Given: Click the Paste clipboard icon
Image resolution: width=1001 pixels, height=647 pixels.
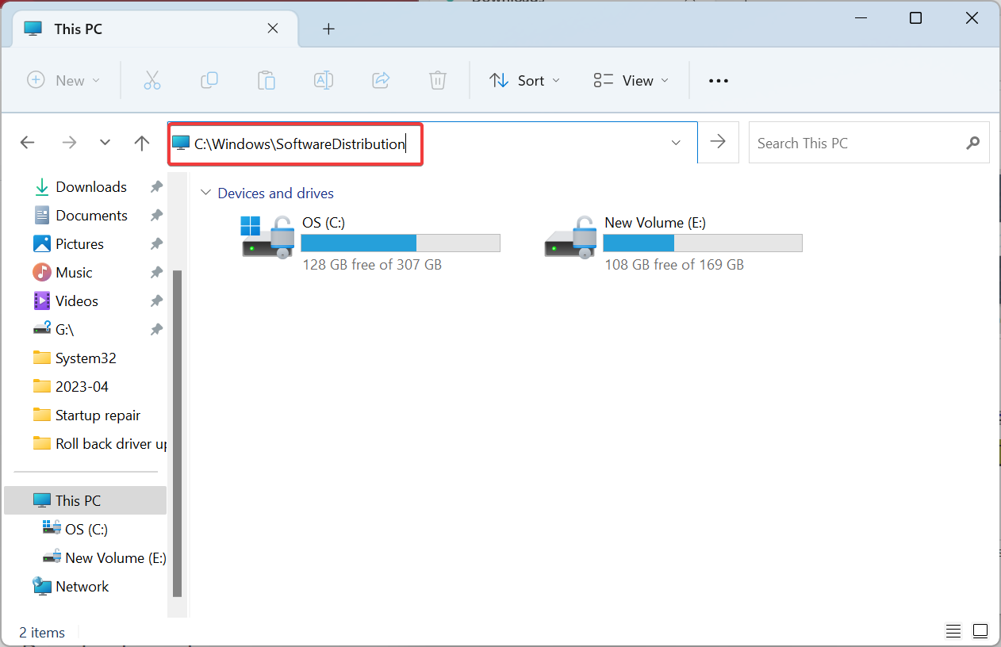Looking at the screenshot, I should coord(267,80).
